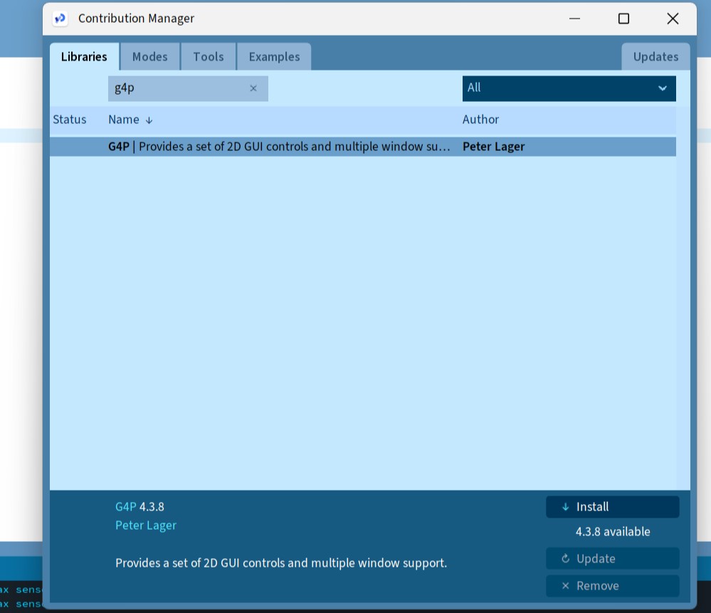Switch to the Modes tab

pos(149,56)
